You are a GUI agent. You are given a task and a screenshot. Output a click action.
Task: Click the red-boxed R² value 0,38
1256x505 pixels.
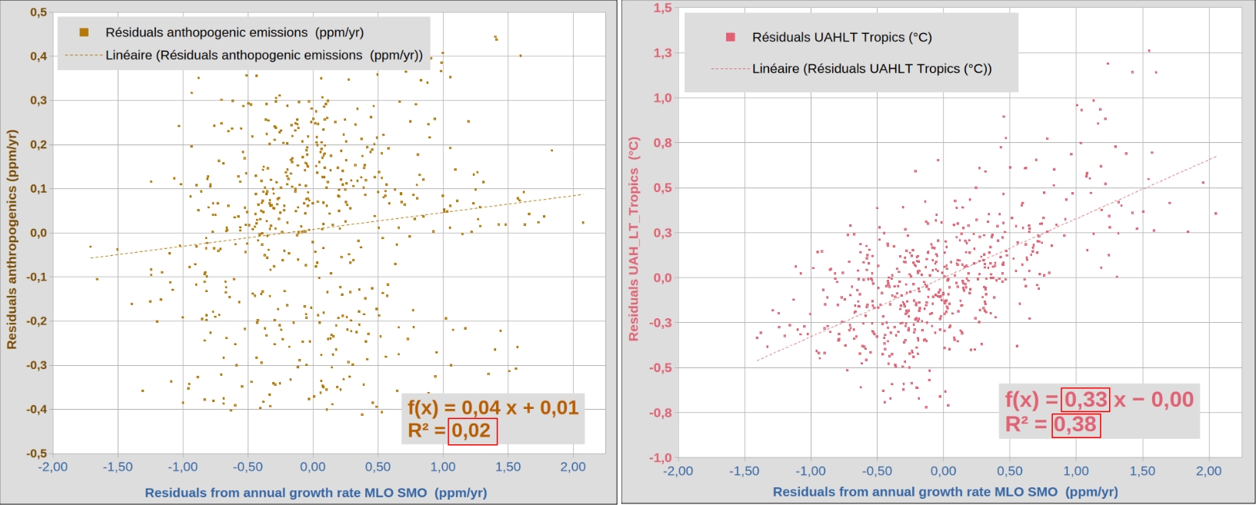(1075, 424)
